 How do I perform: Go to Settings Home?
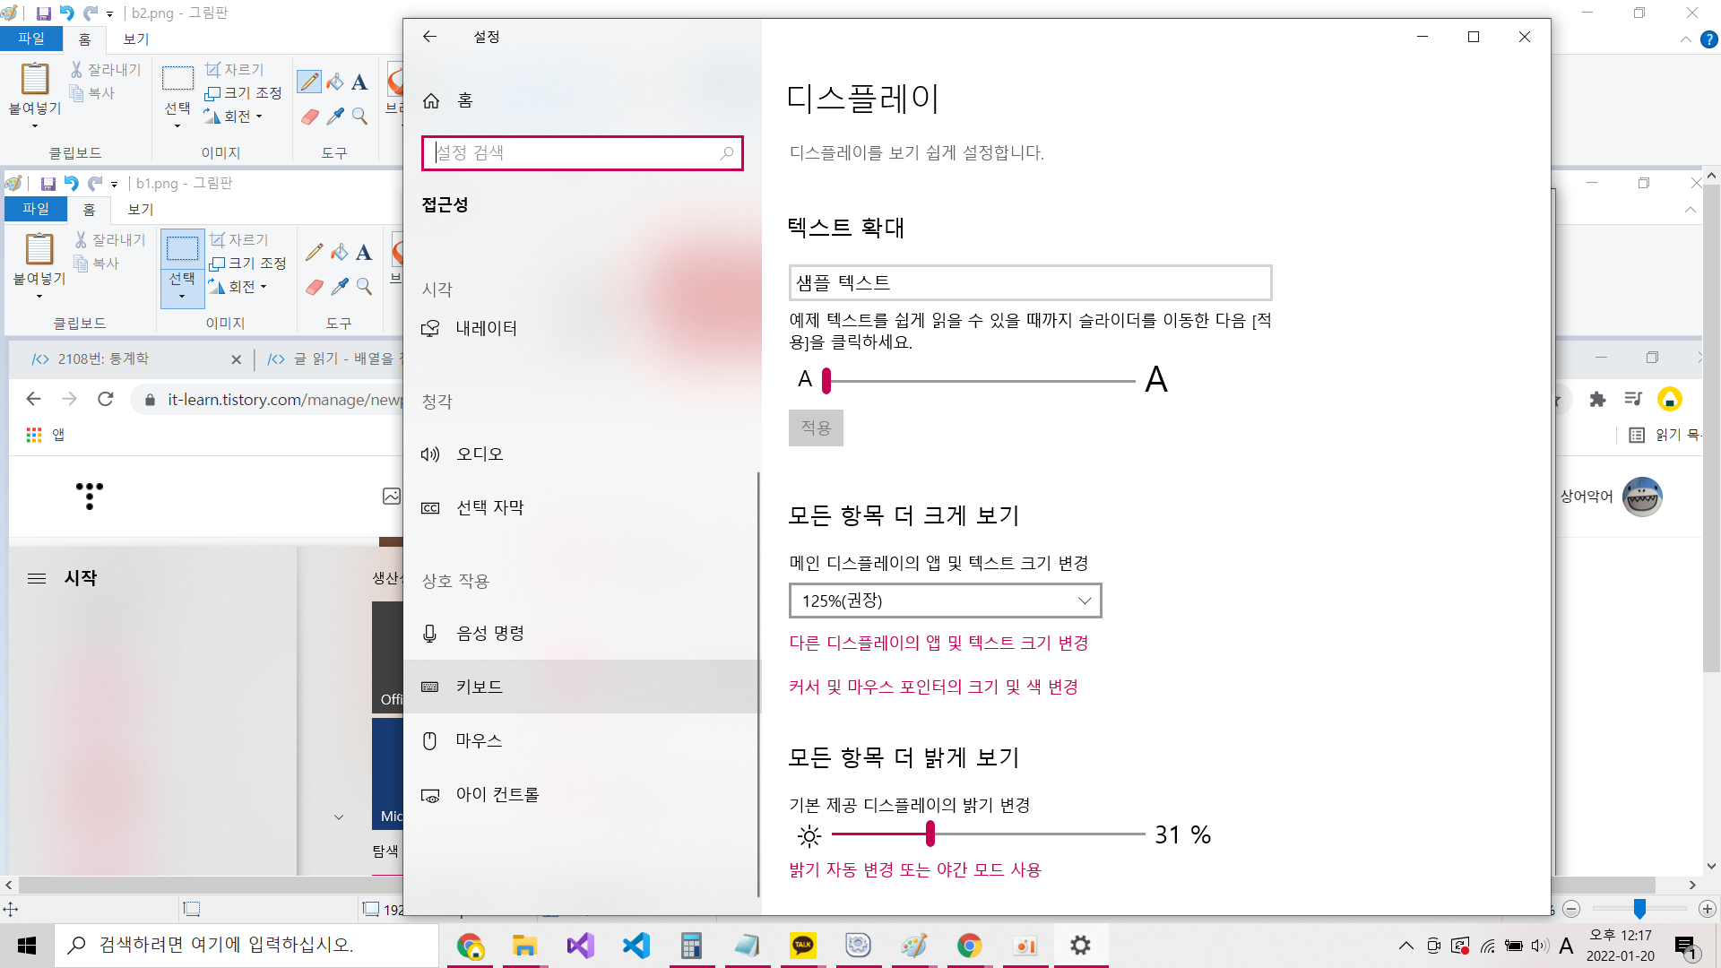click(464, 100)
